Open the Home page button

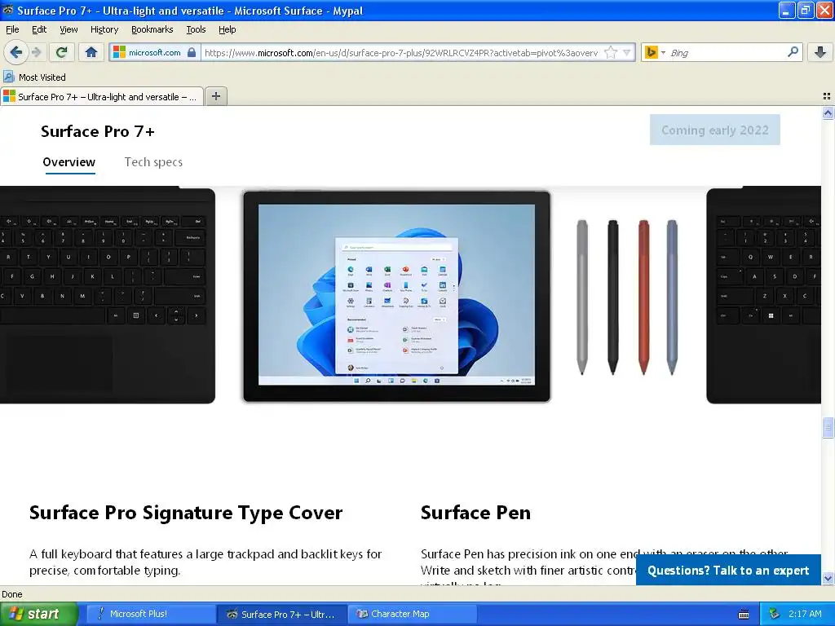coord(91,52)
